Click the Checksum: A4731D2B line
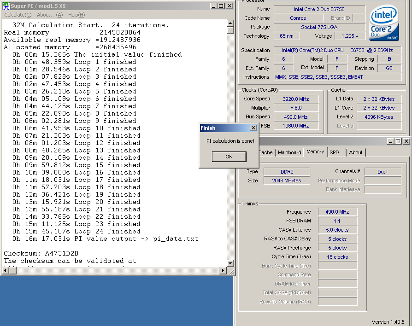 (41, 253)
